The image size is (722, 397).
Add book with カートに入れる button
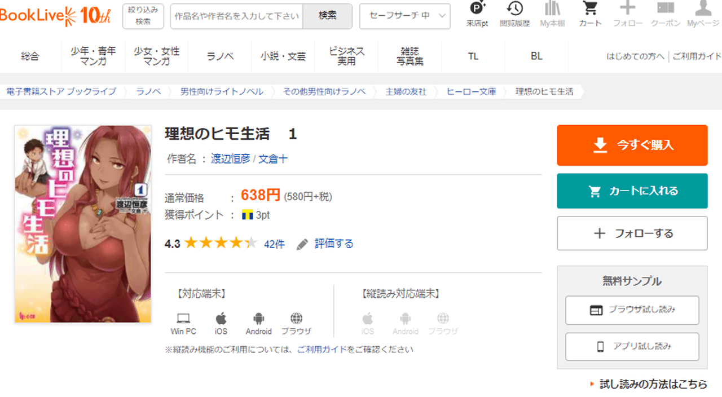(x=632, y=191)
